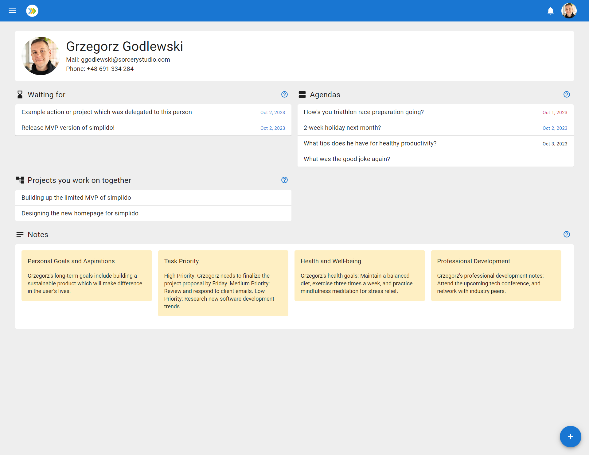This screenshot has height=455, width=589.
Task: Open project 'Designing the new homepage for simplido'
Action: (153, 213)
